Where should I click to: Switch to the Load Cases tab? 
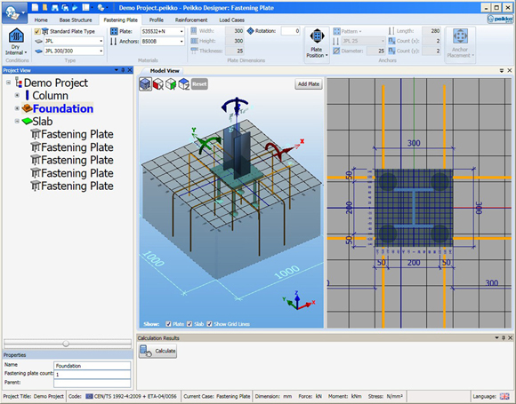point(231,20)
